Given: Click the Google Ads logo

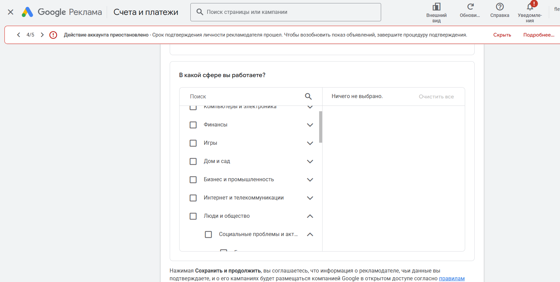Looking at the screenshot, I should [x=27, y=12].
